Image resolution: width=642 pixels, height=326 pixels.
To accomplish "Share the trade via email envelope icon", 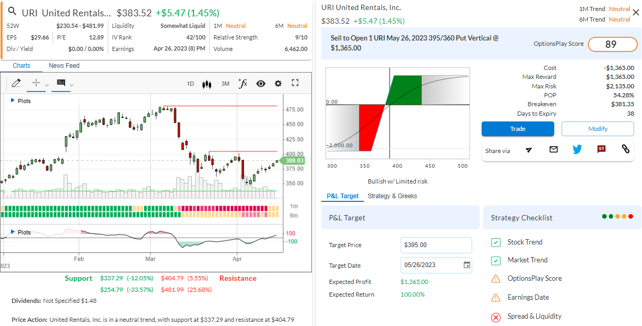I will tap(553, 150).
